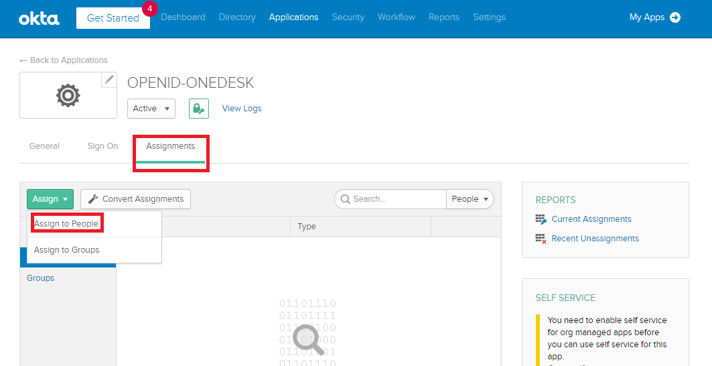Open the Dashboard menu
This screenshot has height=366, width=712.
(x=183, y=17)
